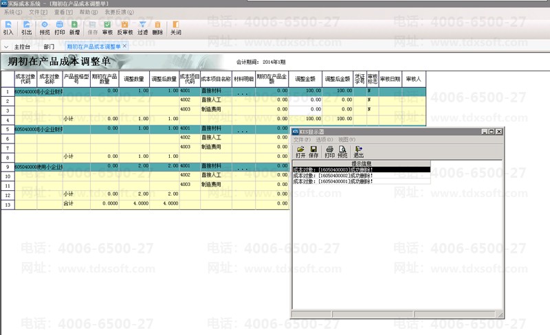Click row 5 number header

pos(8,129)
